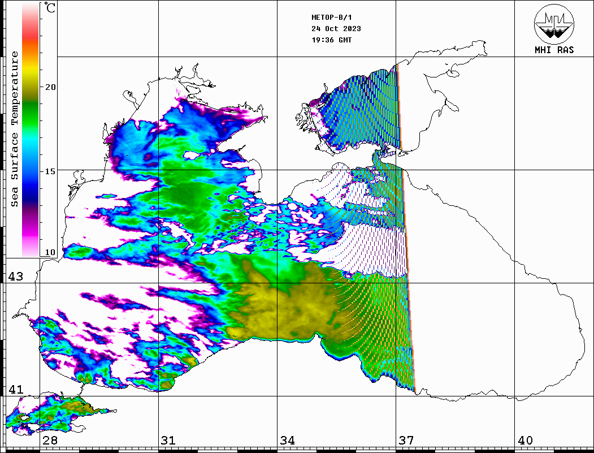Click the °C unit label above colorbar

50,7
